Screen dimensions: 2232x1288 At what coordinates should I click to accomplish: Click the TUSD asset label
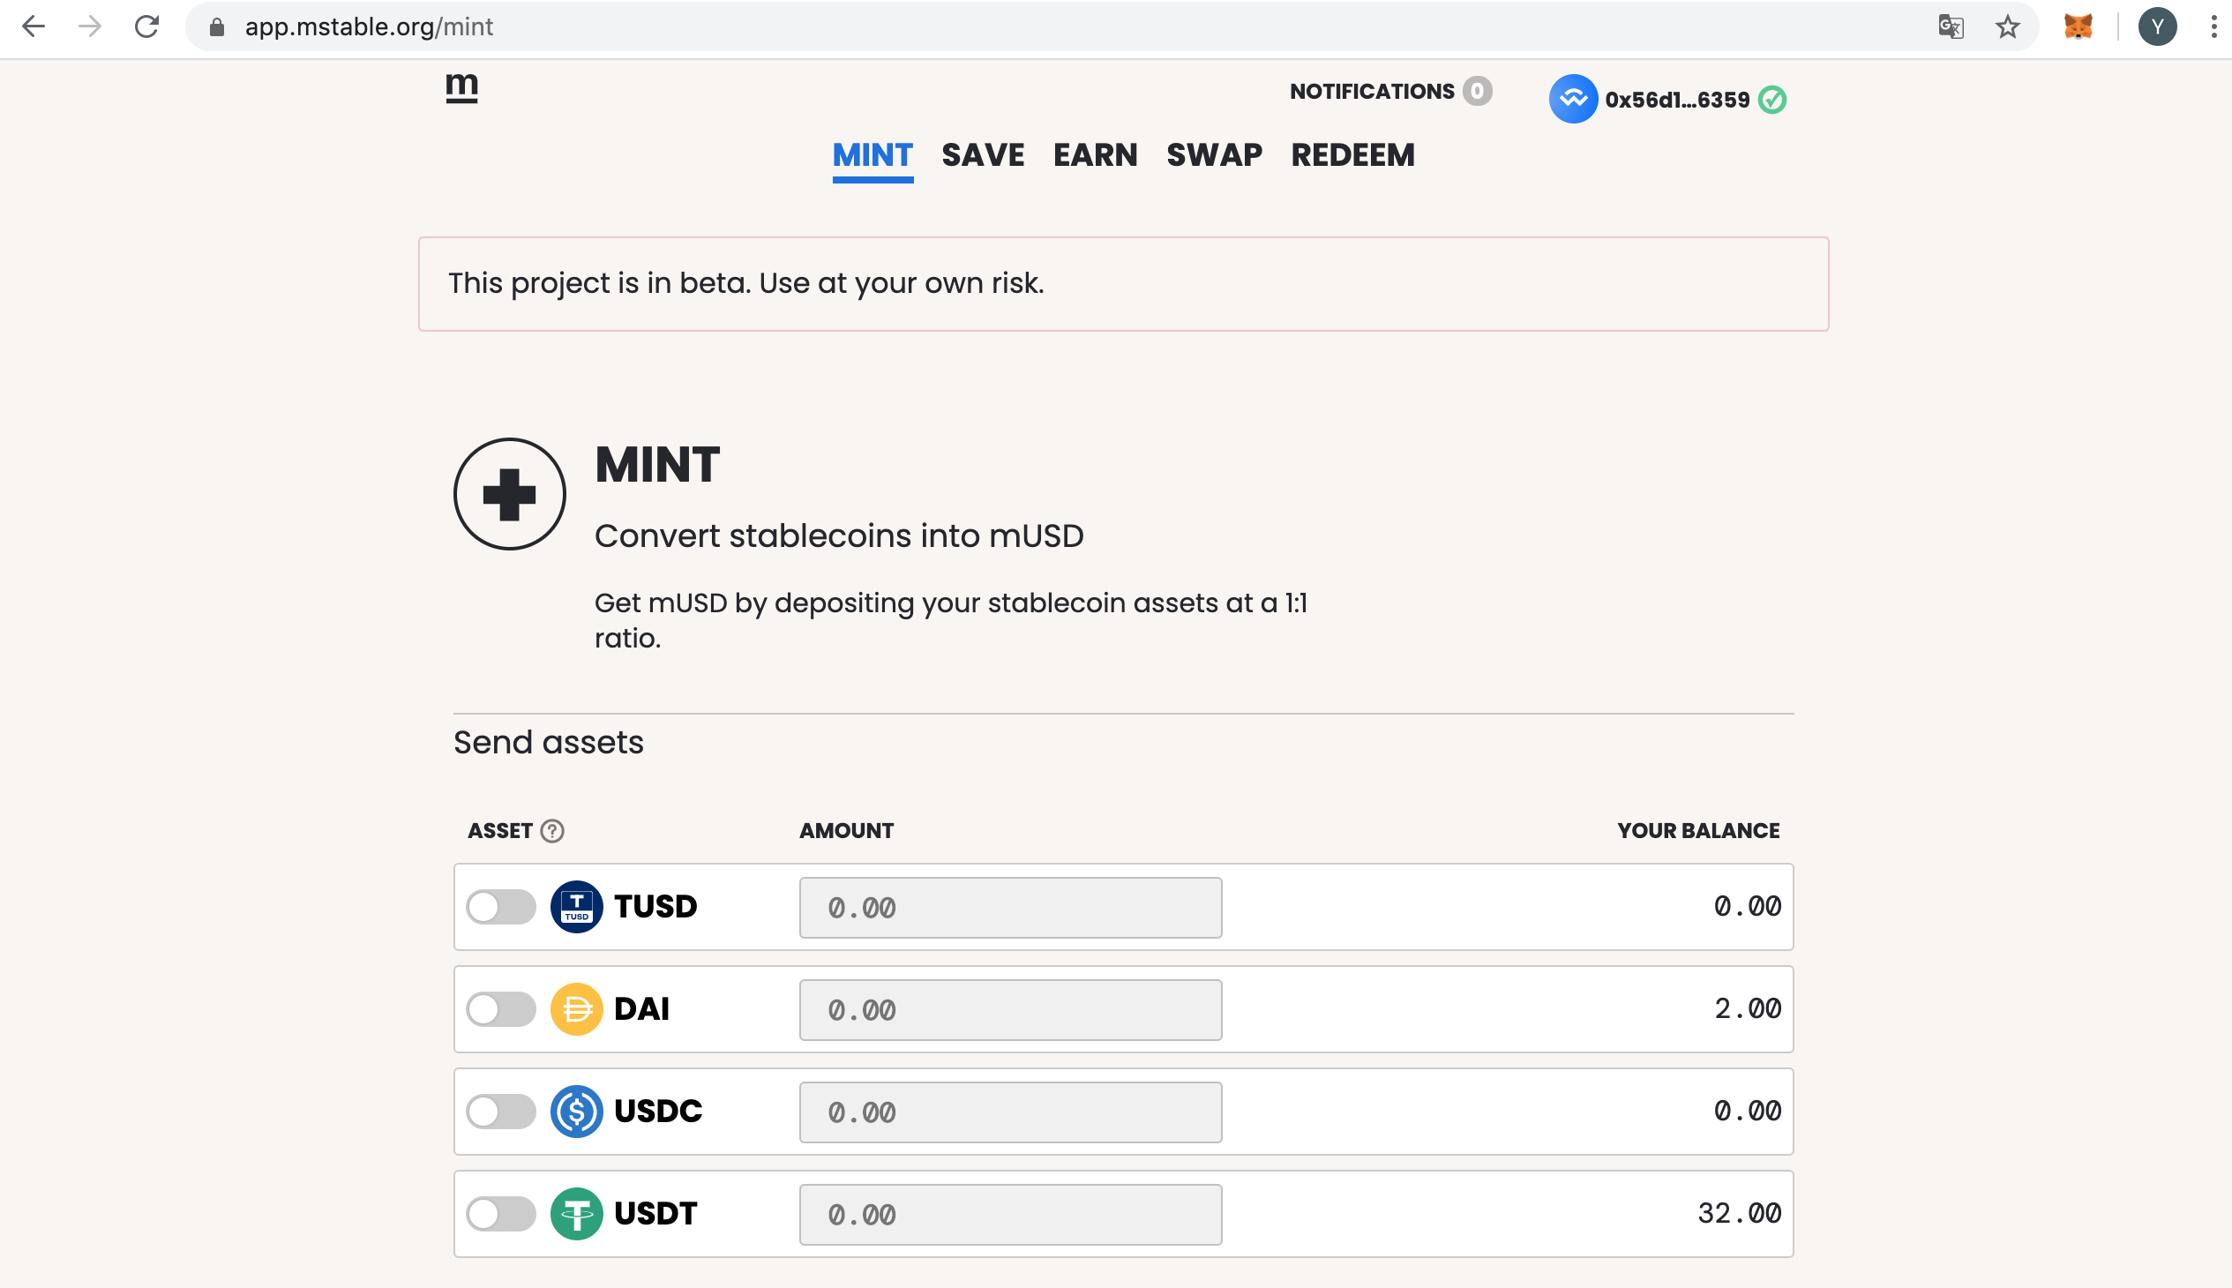pyautogui.click(x=655, y=907)
